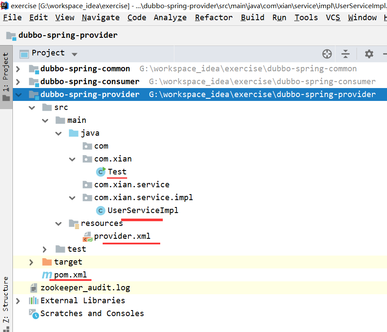
Task: Click the dubbo-spring-provider breadcrumb in navigation bar
Action: pos(62,35)
